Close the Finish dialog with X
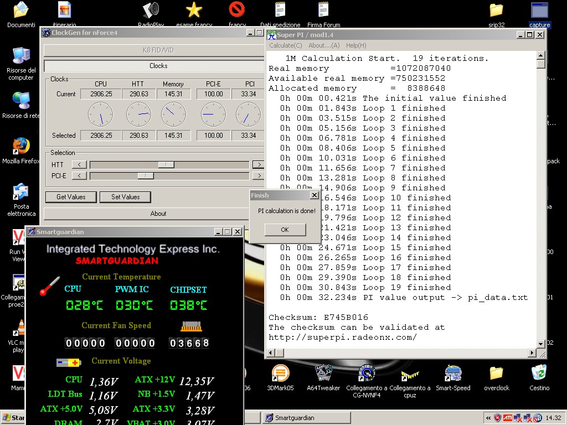 315,195
